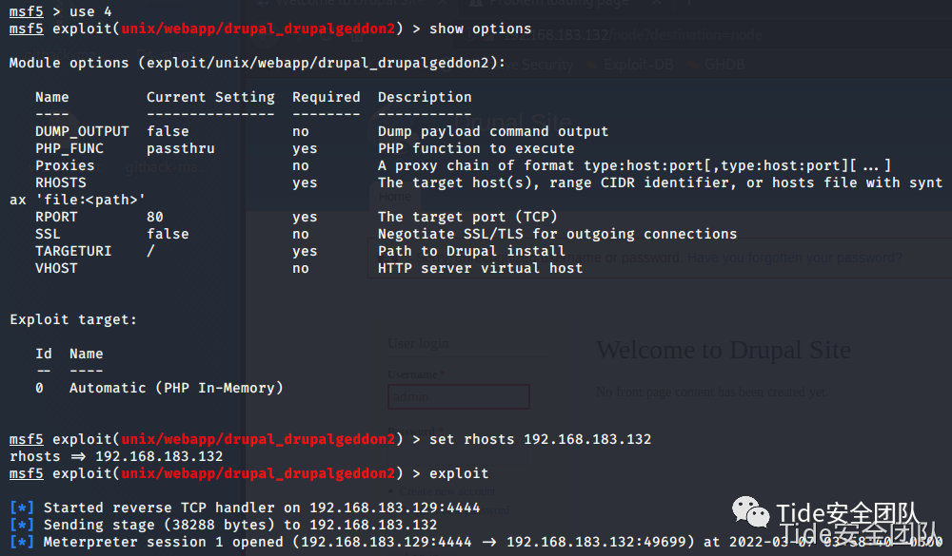This screenshot has height=556, width=952.
Task: Select the 'Module options' heading line
Action: (x=257, y=63)
